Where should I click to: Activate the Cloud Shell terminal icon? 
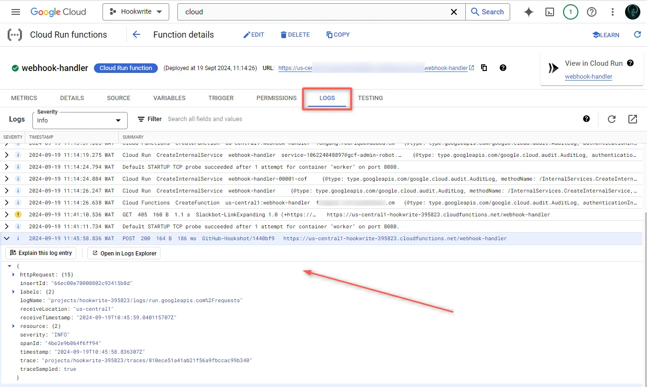coord(550,12)
